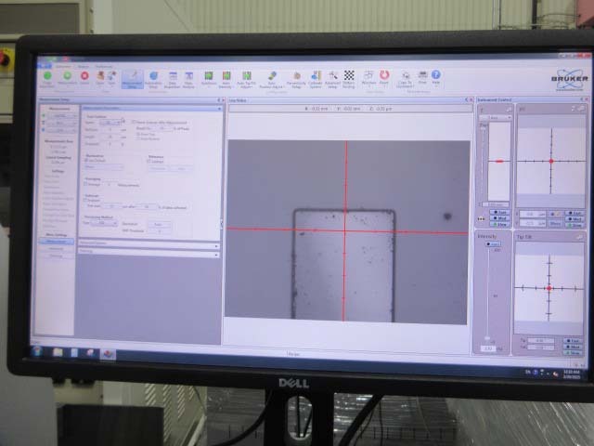Click the Print toolbar icon
Screen dimensions: 594x446
coord(422,77)
